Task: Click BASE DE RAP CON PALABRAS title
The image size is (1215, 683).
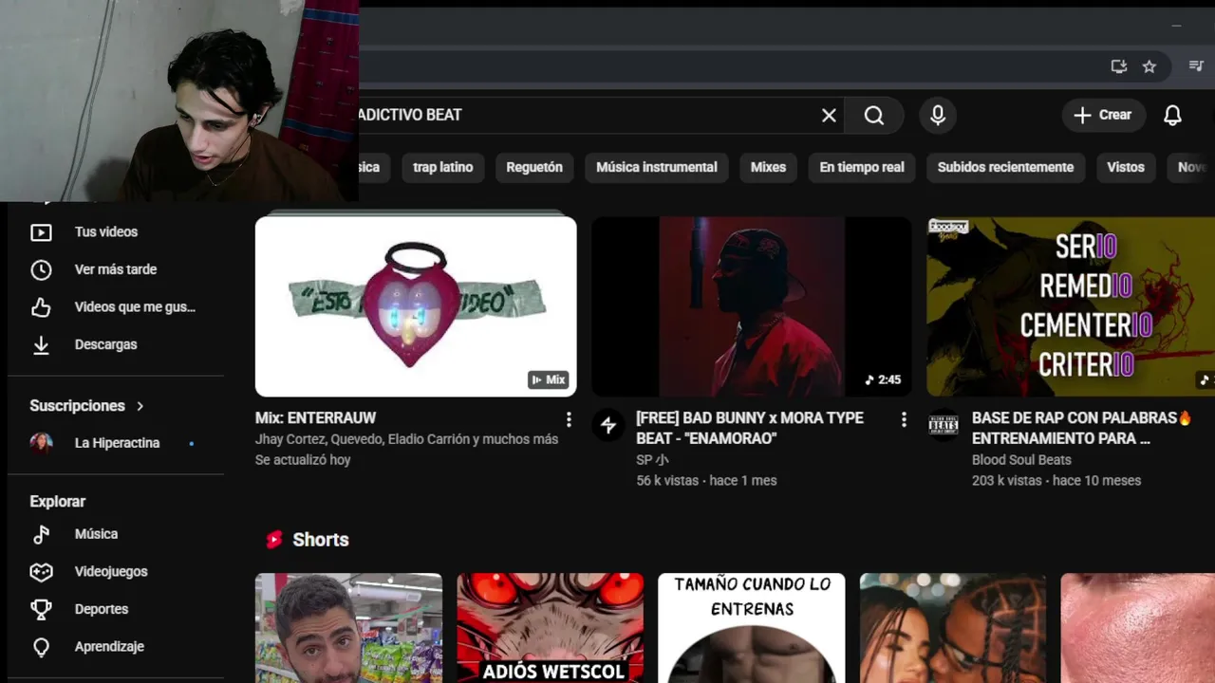Action: (x=1081, y=428)
